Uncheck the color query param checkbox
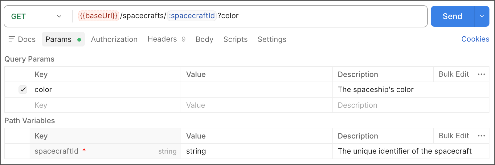Screen dimensions: 495x165 23,90
